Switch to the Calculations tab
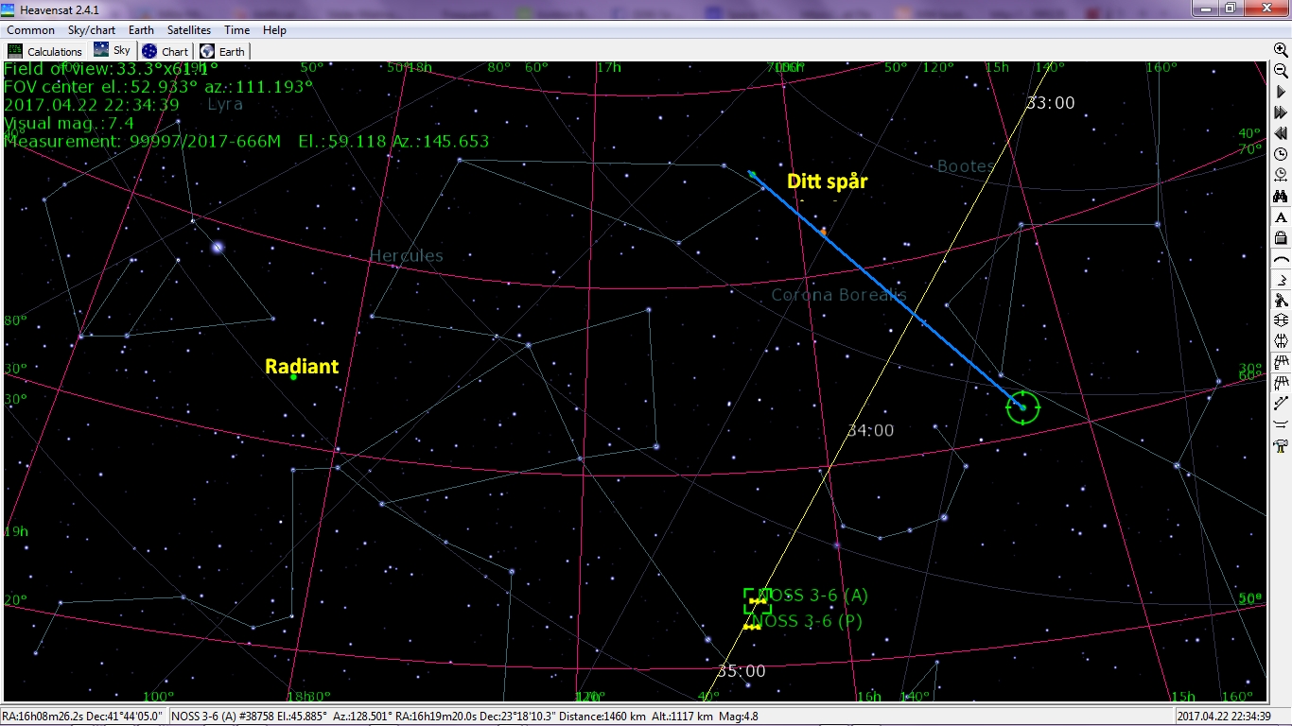Screen dimensions: 1292x726 (45, 51)
